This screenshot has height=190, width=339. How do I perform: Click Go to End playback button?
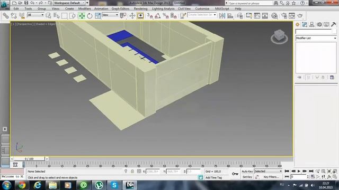(x=311, y=171)
